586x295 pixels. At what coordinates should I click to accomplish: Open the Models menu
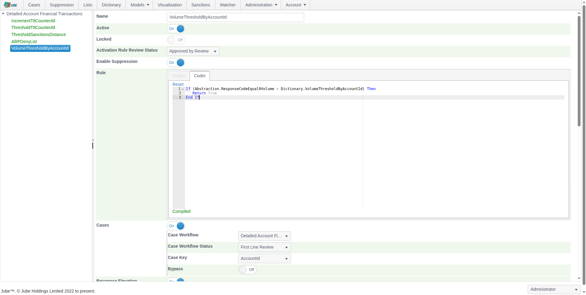pyautogui.click(x=140, y=5)
